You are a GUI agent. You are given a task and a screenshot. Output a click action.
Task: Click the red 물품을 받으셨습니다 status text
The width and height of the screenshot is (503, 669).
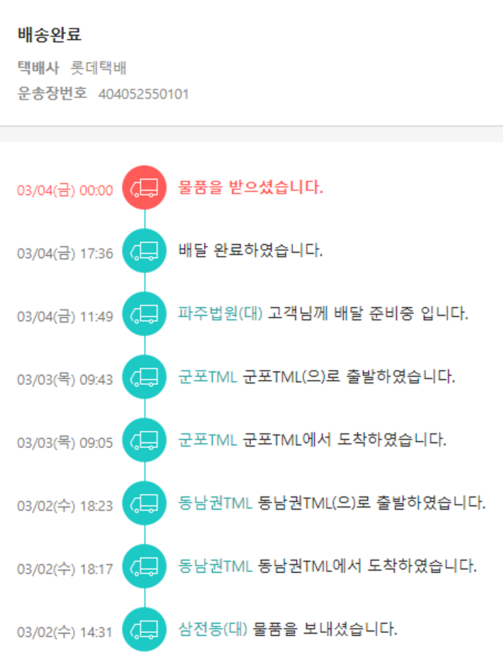[x=251, y=188]
